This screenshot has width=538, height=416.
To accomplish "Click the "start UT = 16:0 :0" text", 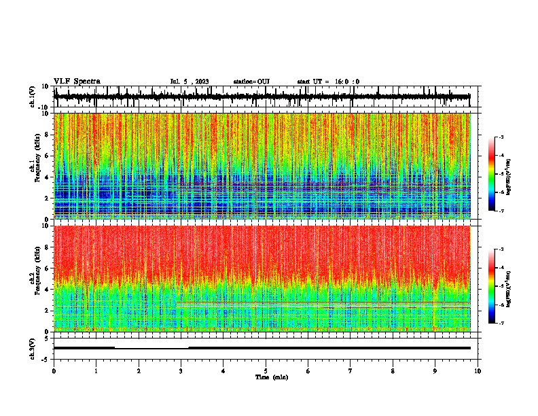I will click(328, 82).
